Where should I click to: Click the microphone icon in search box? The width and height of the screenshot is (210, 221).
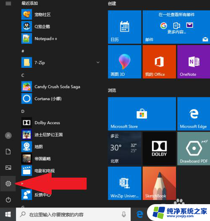point(124,214)
